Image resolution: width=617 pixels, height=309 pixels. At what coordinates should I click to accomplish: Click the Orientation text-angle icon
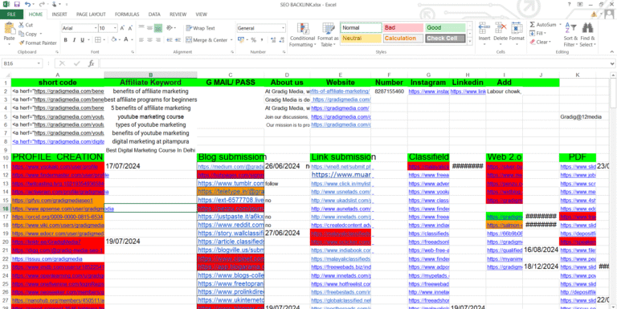click(170, 28)
